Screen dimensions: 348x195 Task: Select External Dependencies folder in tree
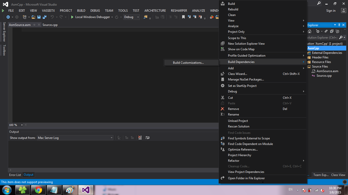(x=327, y=53)
